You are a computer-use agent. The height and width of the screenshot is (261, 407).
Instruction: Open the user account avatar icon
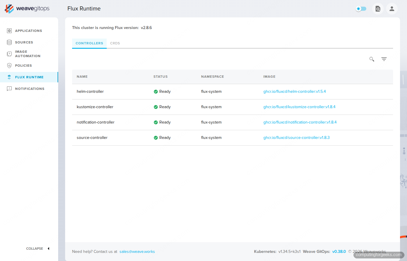(x=392, y=9)
